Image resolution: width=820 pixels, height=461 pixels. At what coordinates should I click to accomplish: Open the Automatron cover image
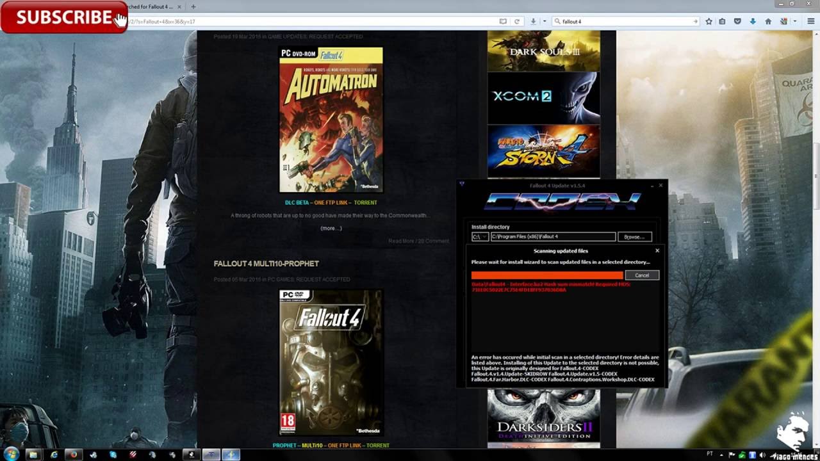tap(331, 120)
